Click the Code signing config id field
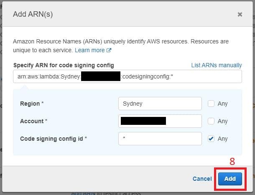This screenshot has width=255, height=195. [x=160, y=139]
